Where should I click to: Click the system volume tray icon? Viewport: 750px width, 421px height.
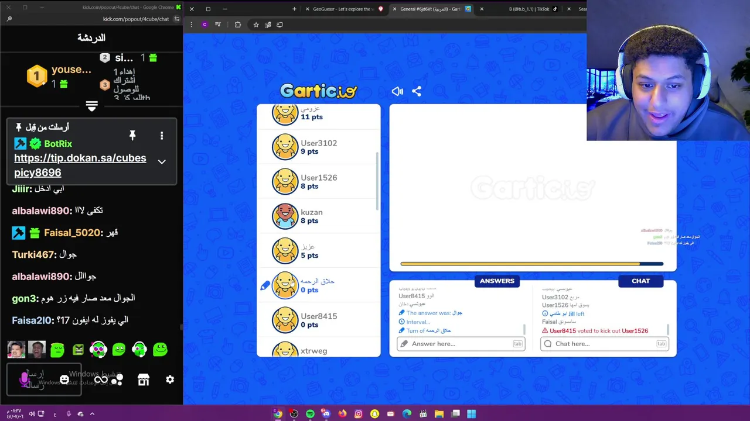click(31, 414)
